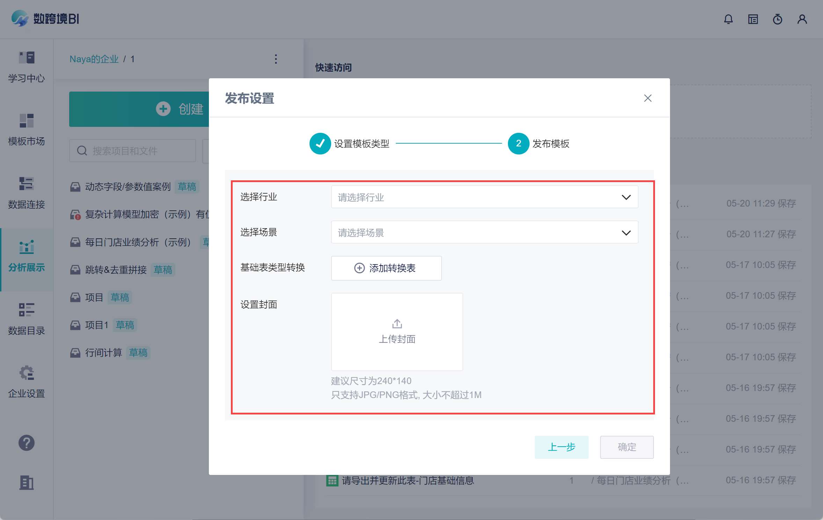Screen dimensions: 823x520
Task: Click the 上一步 button
Action: [561, 447]
